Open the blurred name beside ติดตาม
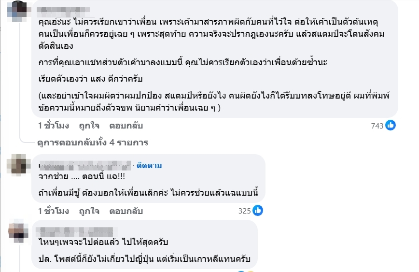 point(85,166)
